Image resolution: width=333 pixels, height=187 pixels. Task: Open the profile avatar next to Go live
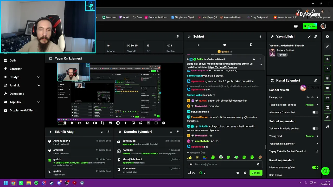click(x=323, y=26)
